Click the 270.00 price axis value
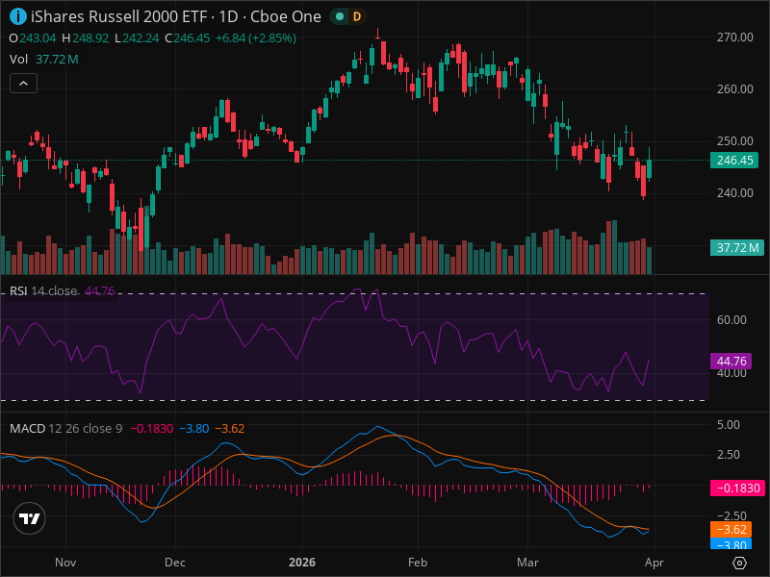770x577 pixels. tap(735, 38)
